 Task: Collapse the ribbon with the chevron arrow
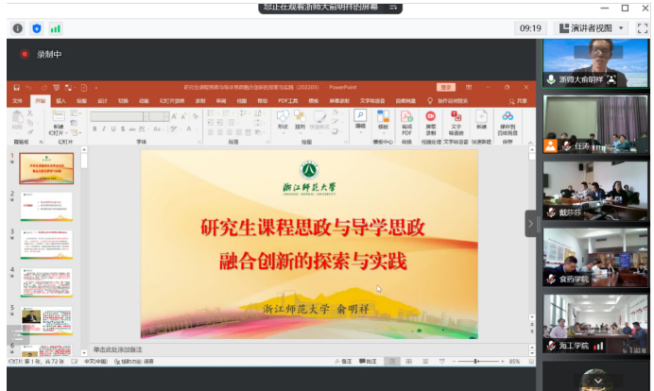tap(530, 143)
